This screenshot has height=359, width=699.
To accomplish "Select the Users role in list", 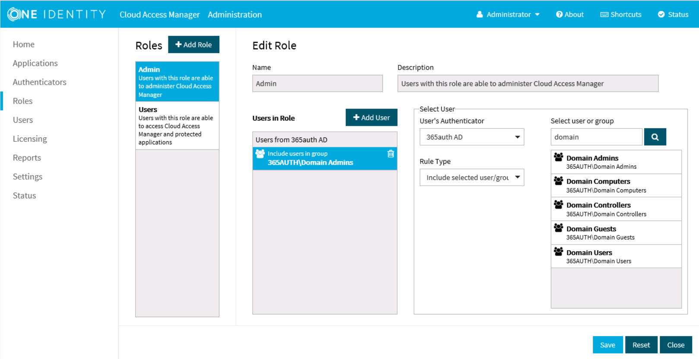I will pos(177,126).
